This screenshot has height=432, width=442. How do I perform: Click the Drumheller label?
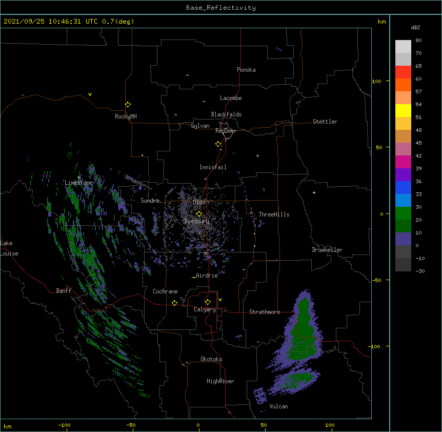point(327,250)
